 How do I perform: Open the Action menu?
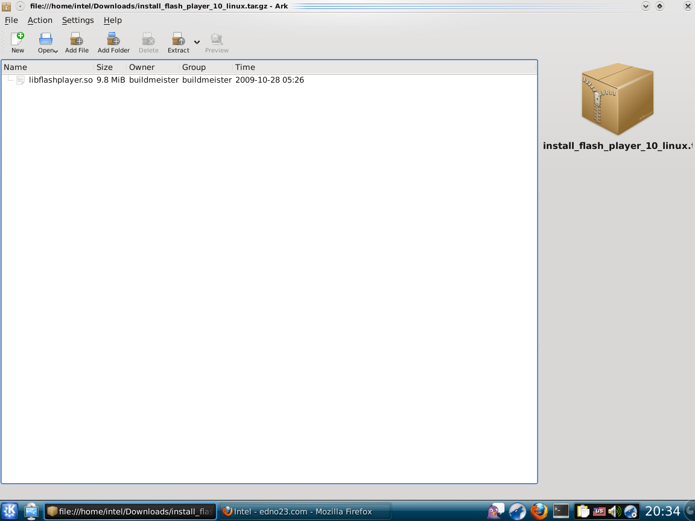pyautogui.click(x=40, y=21)
